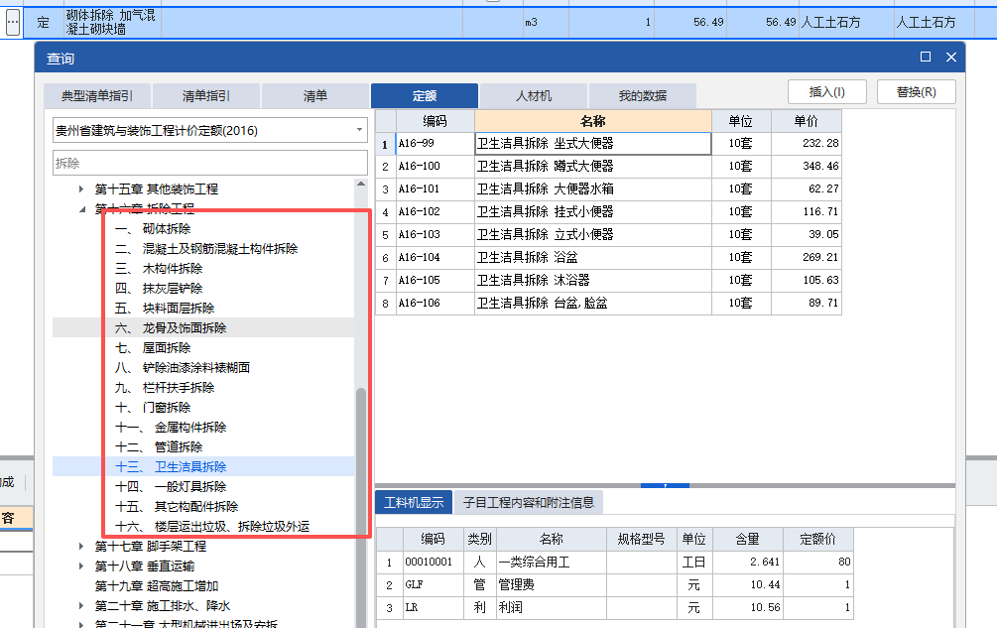Screen dimensions: 997x628
Task: Switch to 工料机显示 tab
Action: pos(414,502)
